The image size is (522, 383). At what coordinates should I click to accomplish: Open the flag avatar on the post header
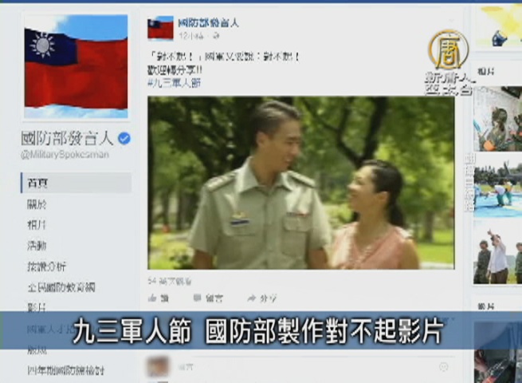pyautogui.click(x=160, y=28)
